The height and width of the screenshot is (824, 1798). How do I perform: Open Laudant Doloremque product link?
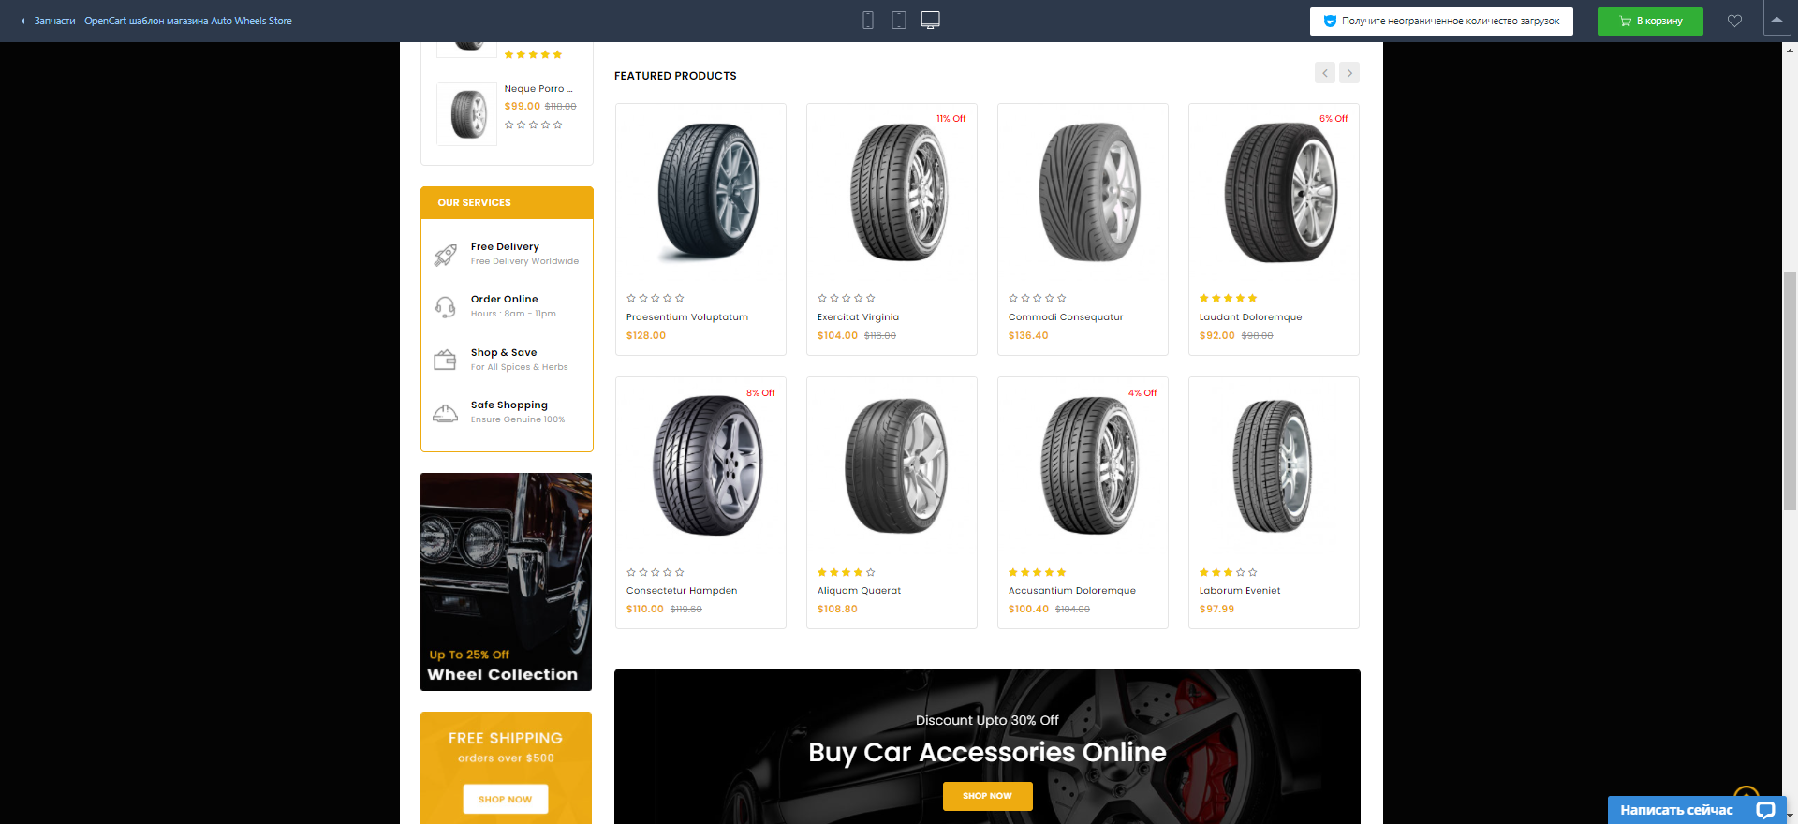(x=1250, y=317)
